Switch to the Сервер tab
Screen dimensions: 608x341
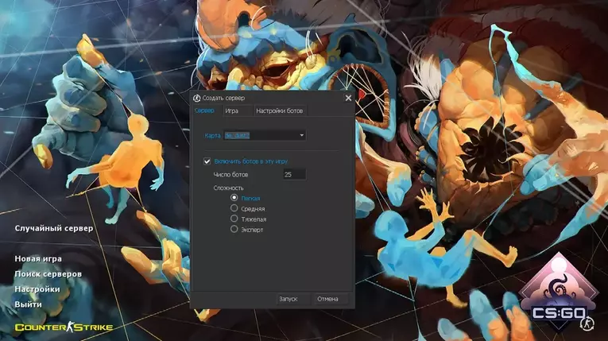pos(204,110)
